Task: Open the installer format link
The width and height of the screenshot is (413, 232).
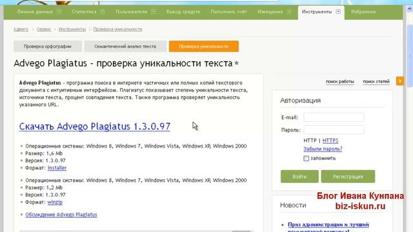Action: pyautogui.click(x=57, y=168)
